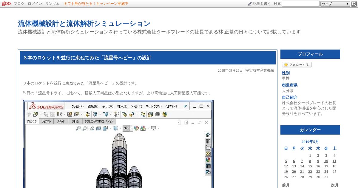This screenshot has width=358, height=188.
Task: Open calendar date 2
Action: coord(318,155)
